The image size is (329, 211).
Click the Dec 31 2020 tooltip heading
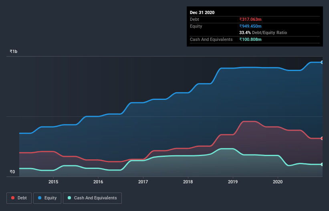[202, 12]
